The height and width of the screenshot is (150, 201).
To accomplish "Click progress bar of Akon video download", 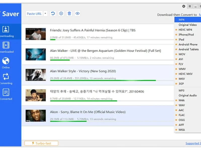I will (x=112, y=121).
